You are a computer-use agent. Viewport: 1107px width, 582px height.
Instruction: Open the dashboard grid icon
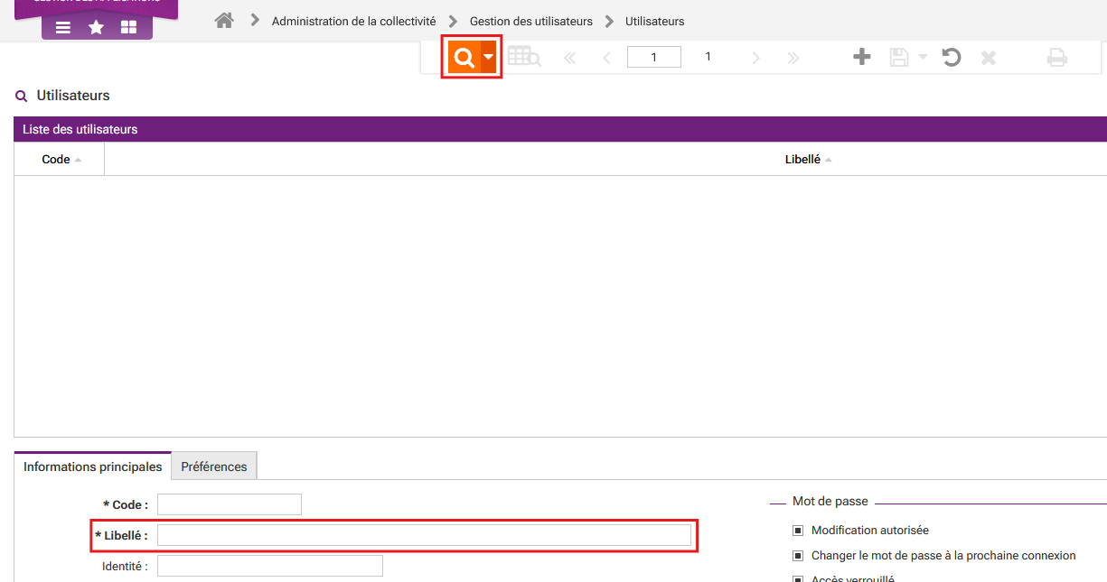[128, 27]
